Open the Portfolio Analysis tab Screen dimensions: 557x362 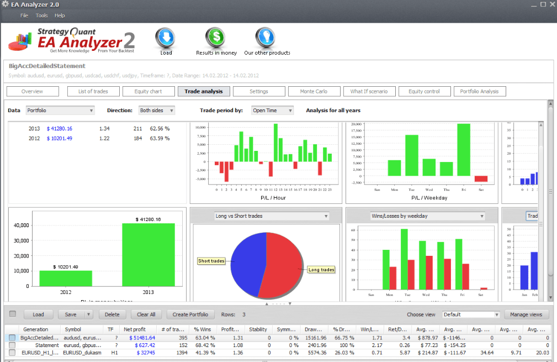pyautogui.click(x=480, y=91)
